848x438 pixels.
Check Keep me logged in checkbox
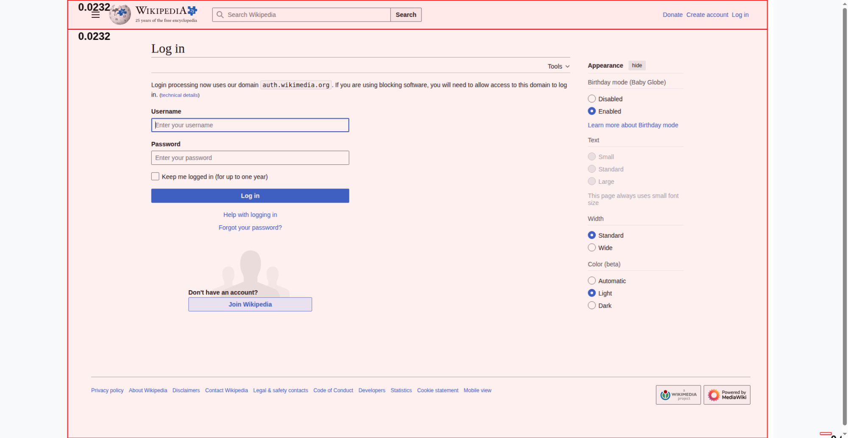coord(155,177)
